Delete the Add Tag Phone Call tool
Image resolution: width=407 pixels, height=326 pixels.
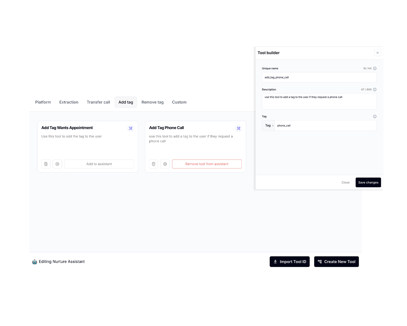click(154, 164)
